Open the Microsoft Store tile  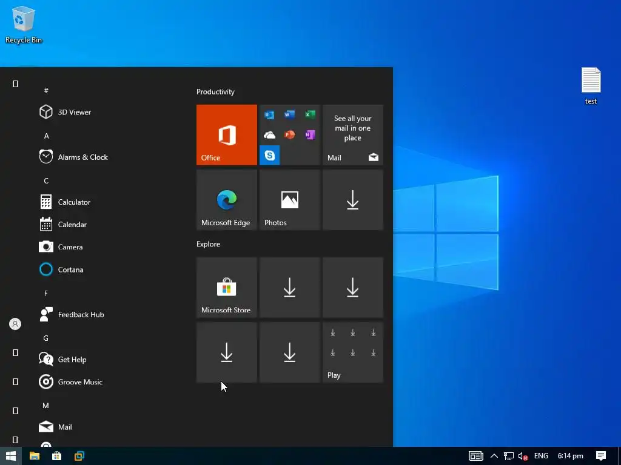coord(227,288)
